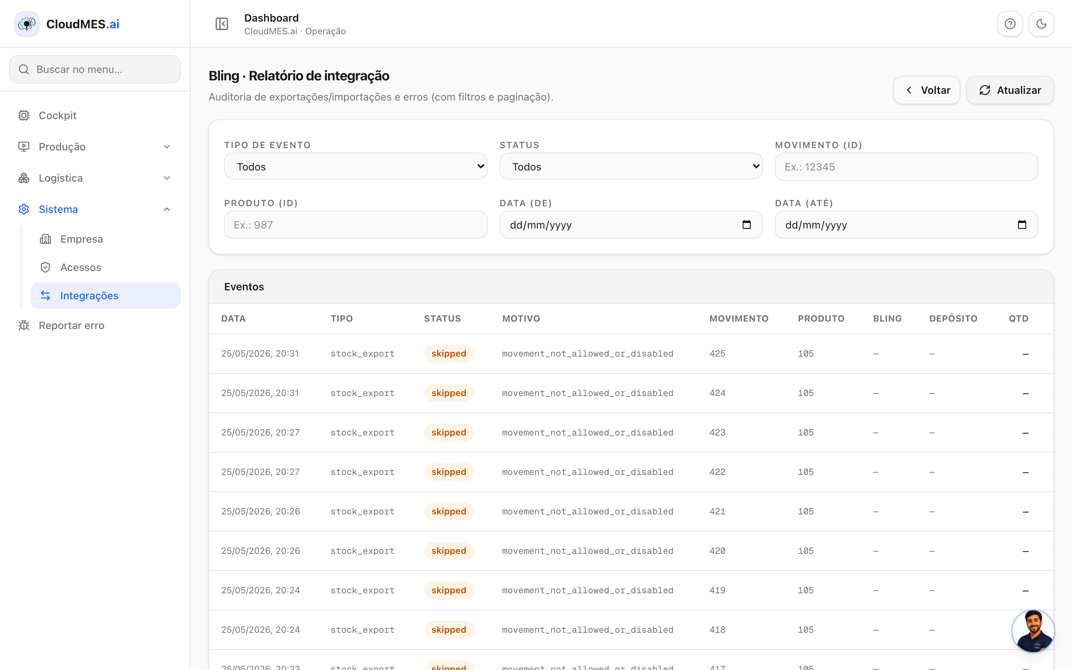The image size is (1072, 670).
Task: Click the Data (Até) date field
Action: (906, 225)
